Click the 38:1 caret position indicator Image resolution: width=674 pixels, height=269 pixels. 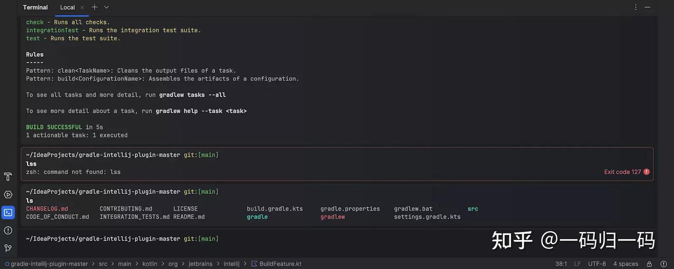pos(562,263)
